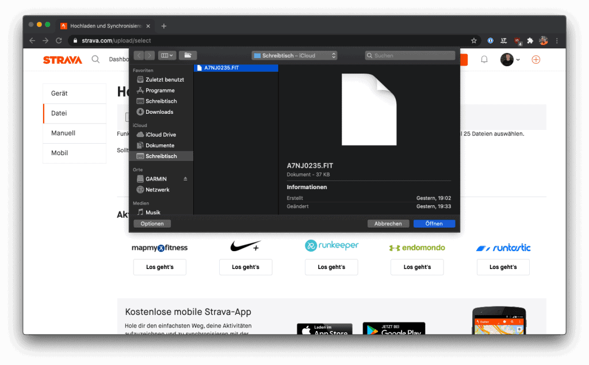Click the mapmyfitness logo
This screenshot has width=589, height=365.
tap(160, 248)
